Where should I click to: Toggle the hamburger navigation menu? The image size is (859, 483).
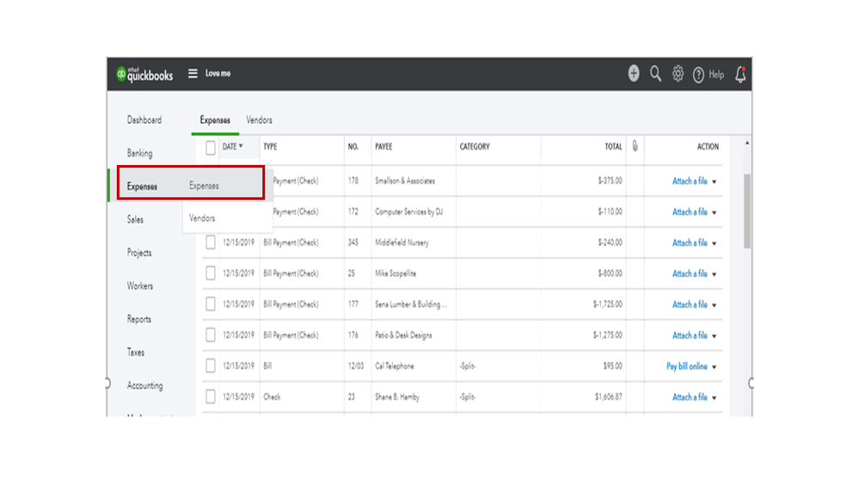[x=193, y=74]
